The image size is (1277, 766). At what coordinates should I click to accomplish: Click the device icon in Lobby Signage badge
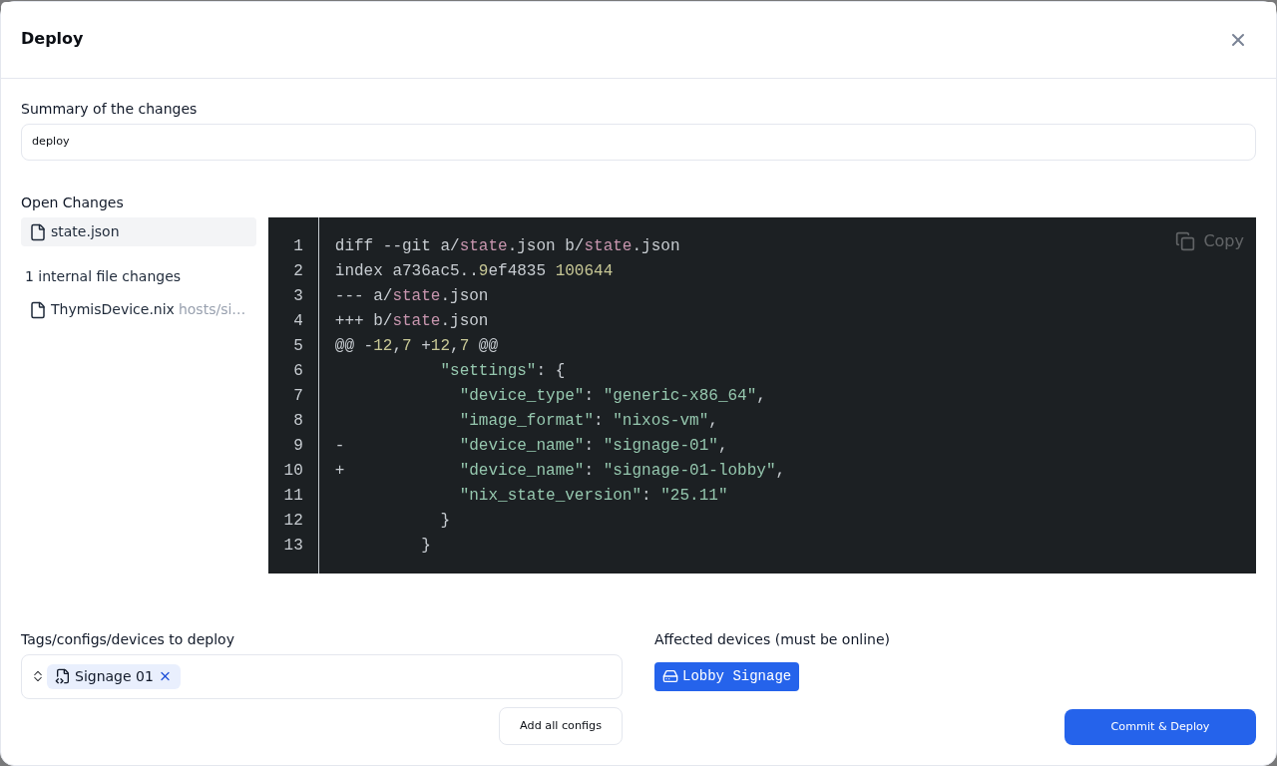(x=670, y=676)
